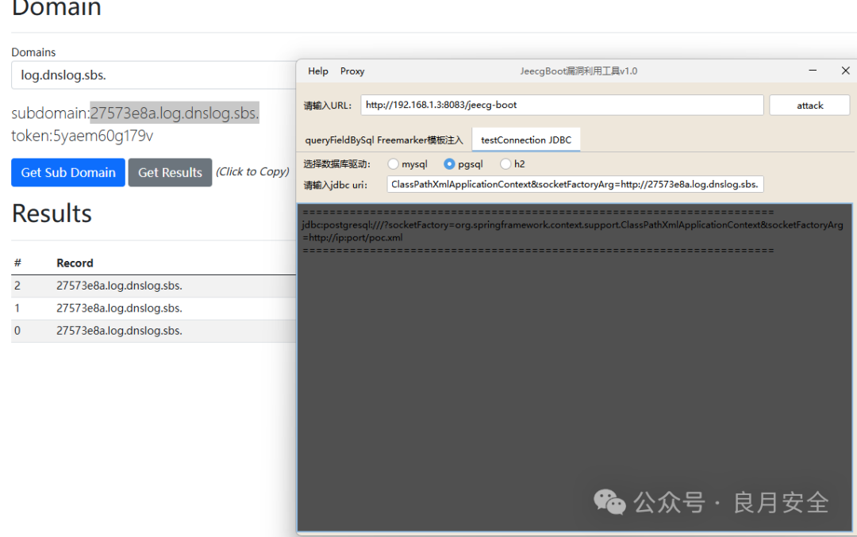Click the Domains input with log.dnslog.sbs.
857x537 pixels.
click(x=153, y=75)
